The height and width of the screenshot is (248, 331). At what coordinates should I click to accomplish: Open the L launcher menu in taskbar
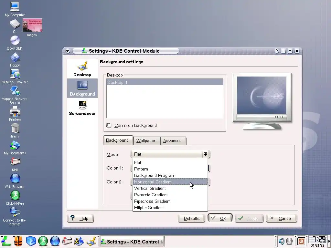(5, 241)
